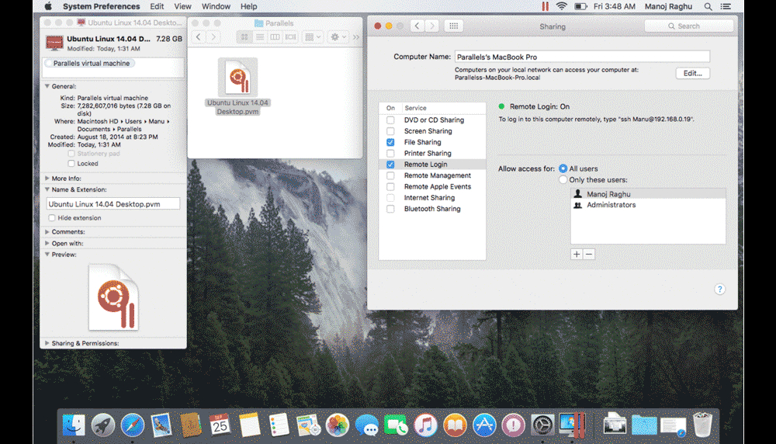Enable Remote Management checkbox
Viewport: 776px width, 444px height.
390,175
